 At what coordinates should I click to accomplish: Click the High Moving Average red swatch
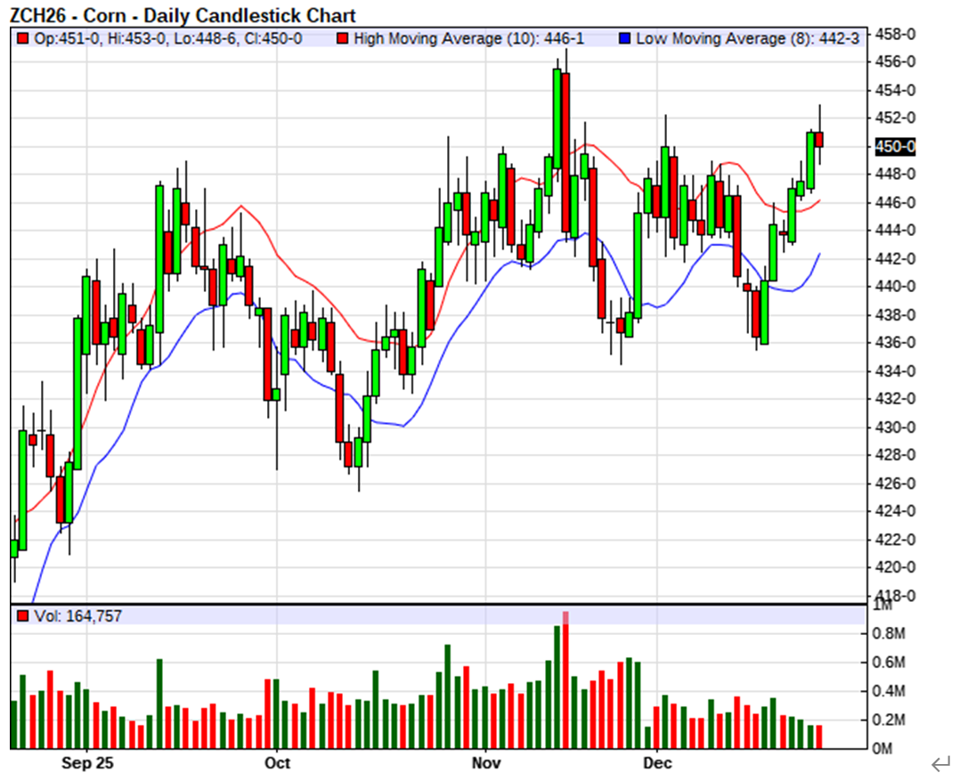click(x=342, y=39)
